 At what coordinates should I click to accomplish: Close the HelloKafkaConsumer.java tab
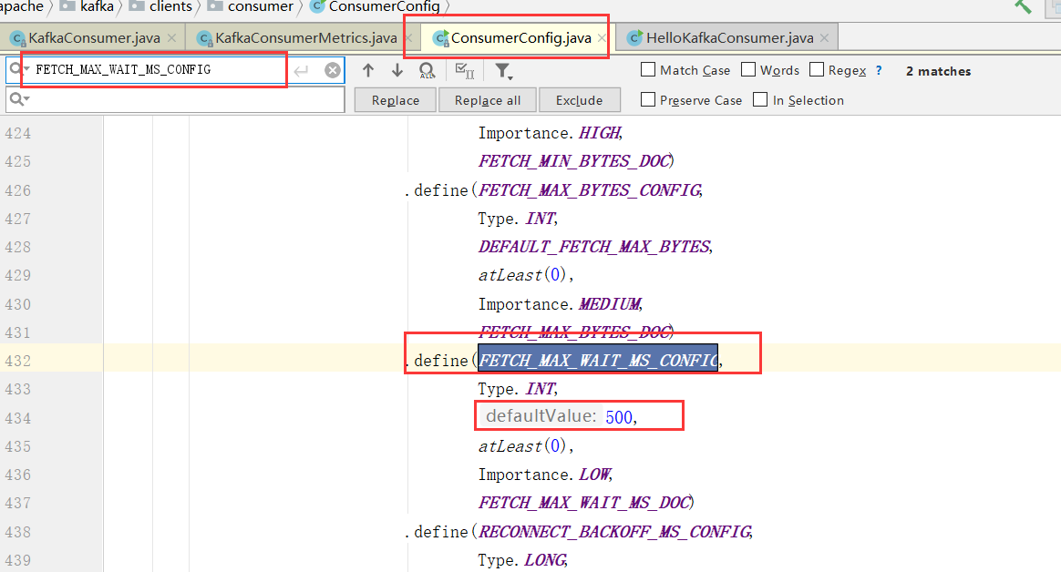(824, 38)
